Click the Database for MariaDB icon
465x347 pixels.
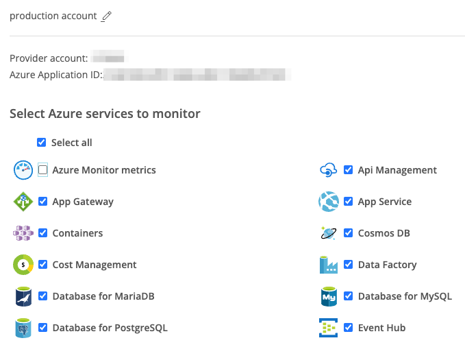pyautogui.click(x=23, y=296)
